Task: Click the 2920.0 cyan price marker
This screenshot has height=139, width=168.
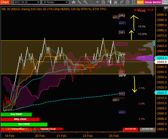Action: (x=161, y=93)
